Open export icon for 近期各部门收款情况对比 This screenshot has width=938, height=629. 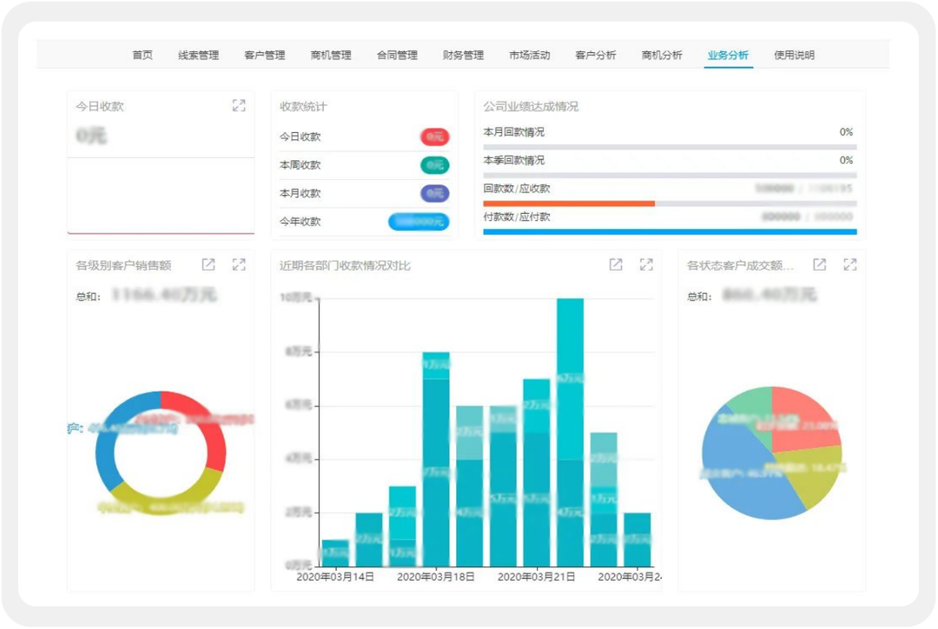(616, 265)
